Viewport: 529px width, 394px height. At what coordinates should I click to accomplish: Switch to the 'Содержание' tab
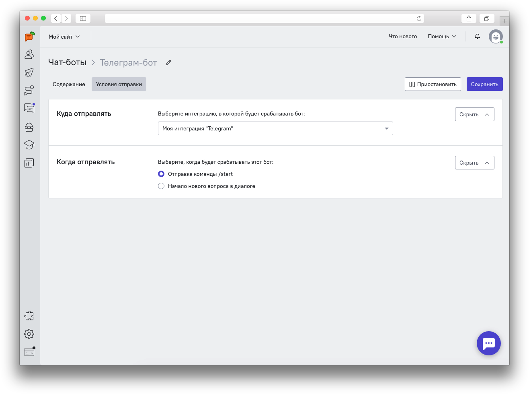click(x=69, y=84)
